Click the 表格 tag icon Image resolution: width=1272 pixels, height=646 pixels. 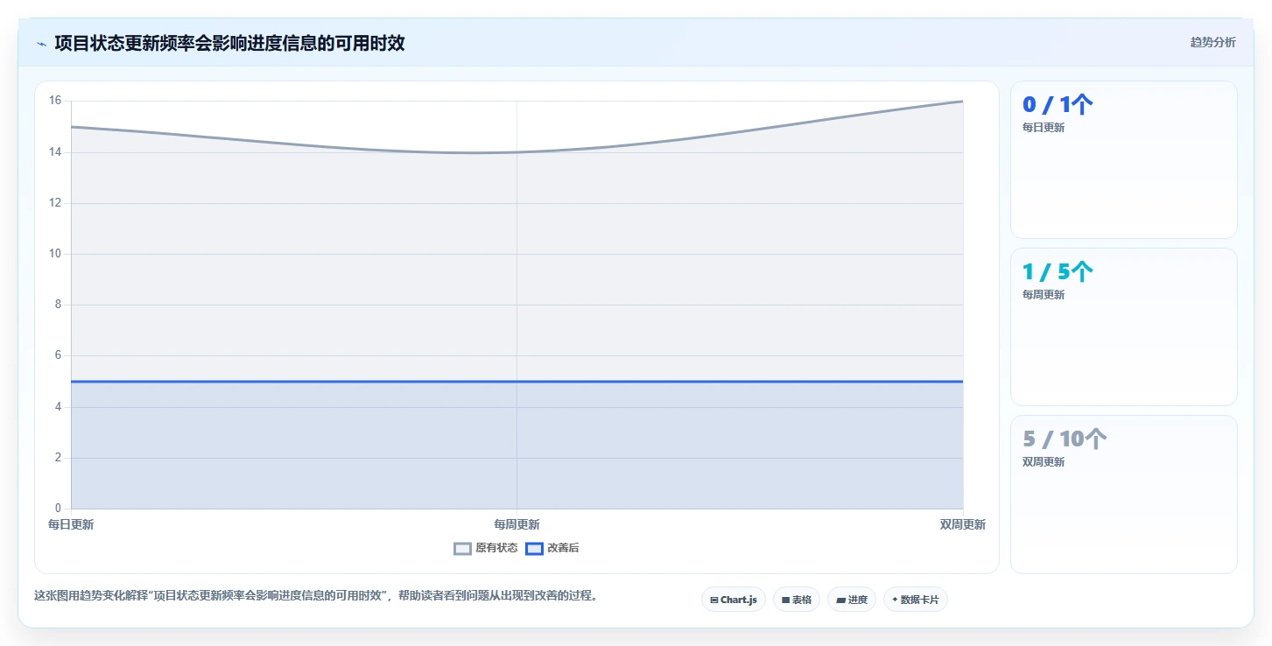click(786, 600)
